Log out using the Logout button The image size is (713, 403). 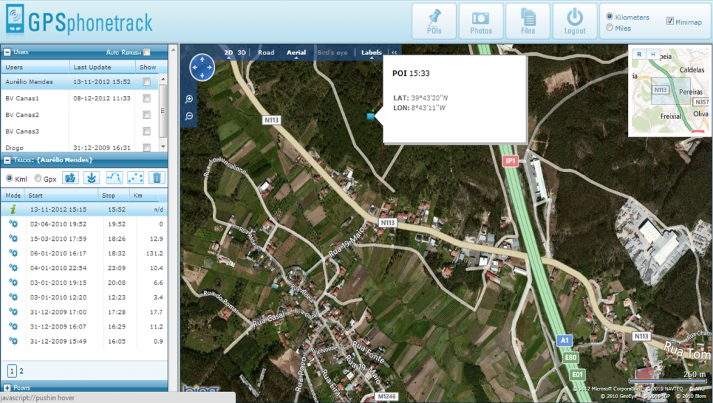[574, 21]
